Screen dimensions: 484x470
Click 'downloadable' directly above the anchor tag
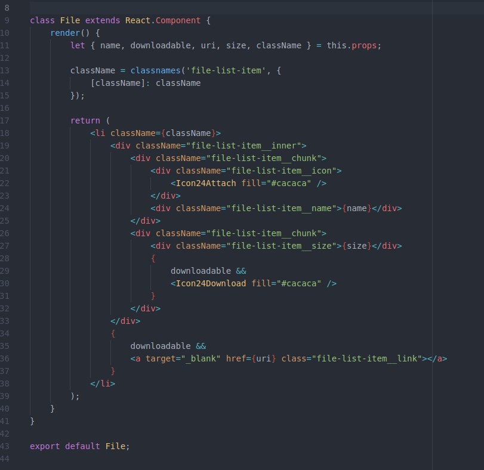point(161,347)
